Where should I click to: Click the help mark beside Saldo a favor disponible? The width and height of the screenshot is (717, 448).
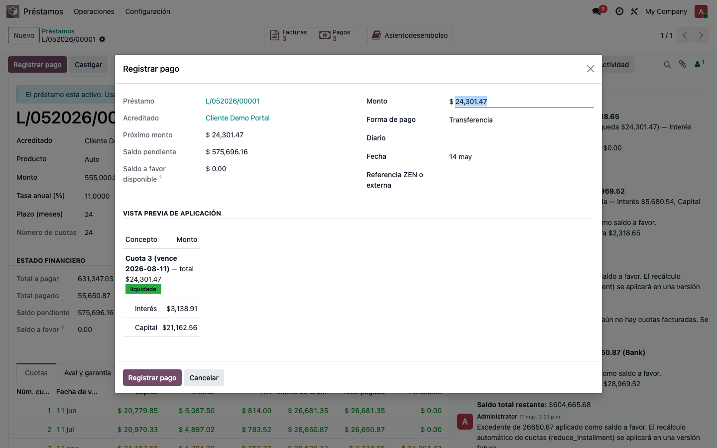click(160, 177)
